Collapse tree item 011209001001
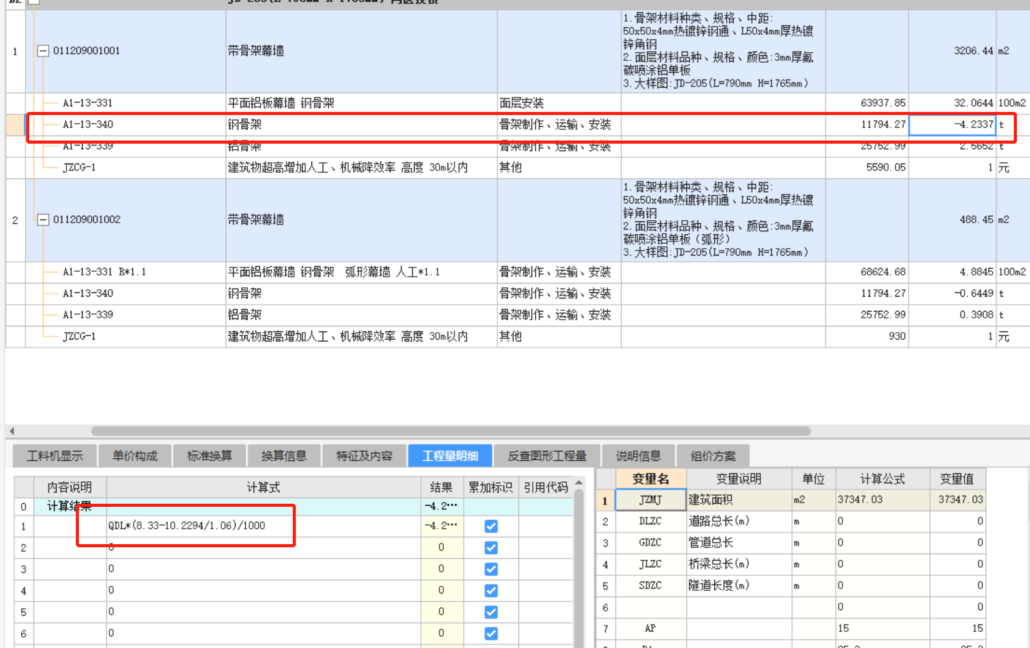Viewport: 1030px width, 648px height. (x=43, y=51)
